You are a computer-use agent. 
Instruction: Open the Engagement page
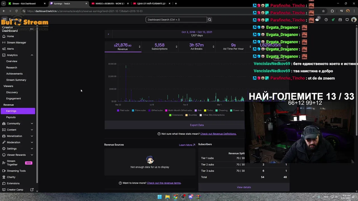click(x=13, y=99)
